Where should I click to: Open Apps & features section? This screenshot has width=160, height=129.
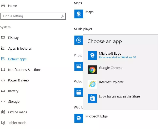coord(20,49)
